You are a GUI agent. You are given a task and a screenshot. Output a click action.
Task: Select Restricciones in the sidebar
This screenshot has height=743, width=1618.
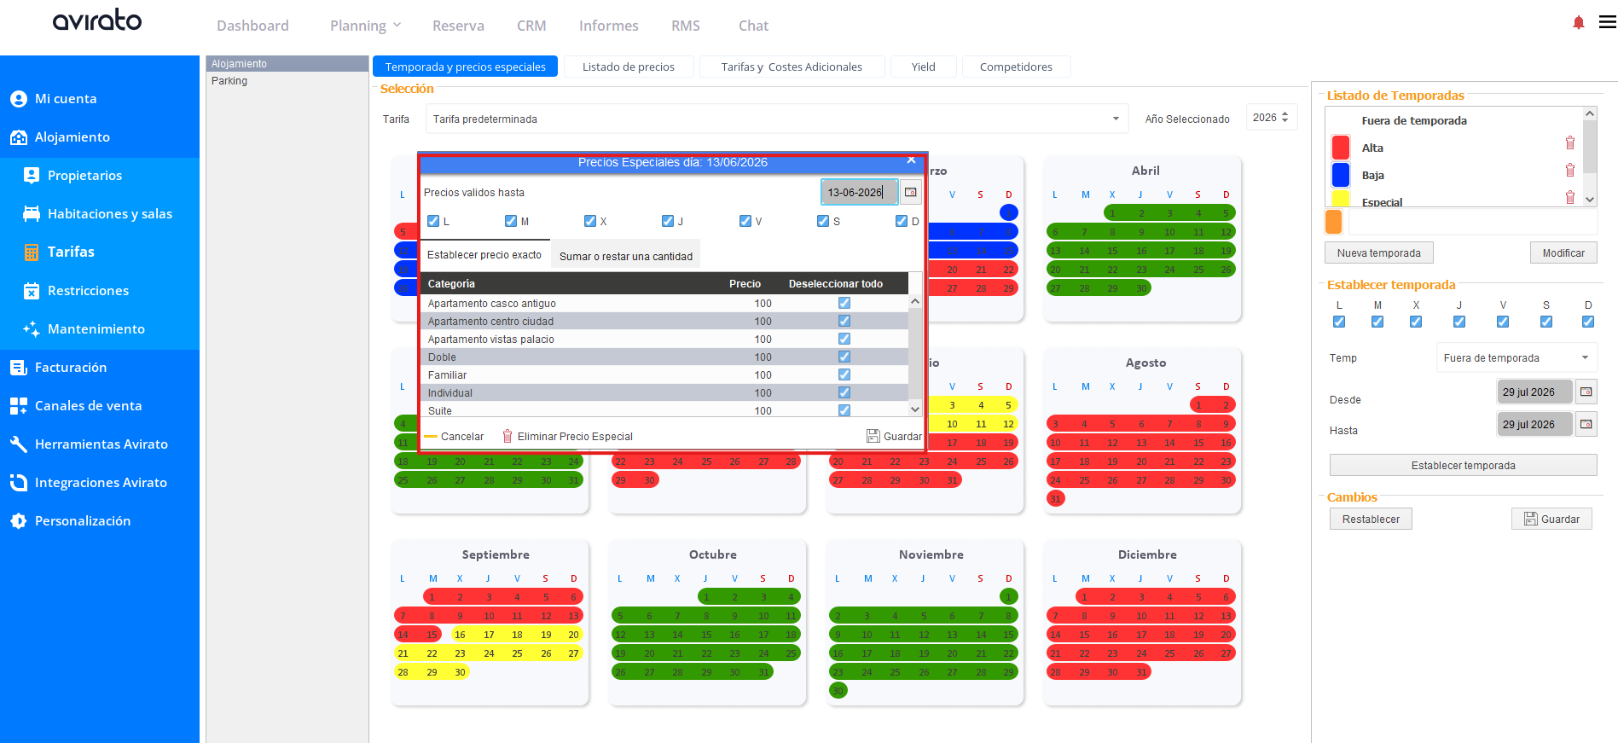tap(88, 290)
